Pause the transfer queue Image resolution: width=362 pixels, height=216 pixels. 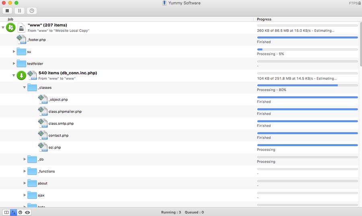(19, 11)
